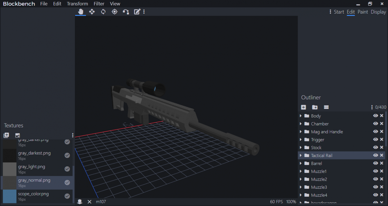Expand the Tactical Rail group

(x=300, y=155)
